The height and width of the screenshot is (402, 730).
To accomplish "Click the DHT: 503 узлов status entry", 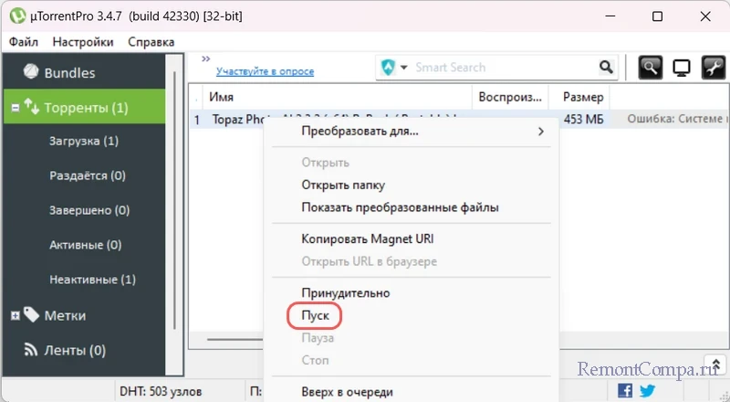I will pyautogui.click(x=161, y=391).
